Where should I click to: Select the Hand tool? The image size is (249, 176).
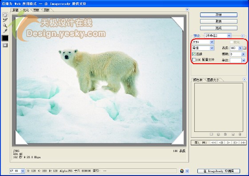point(5,15)
